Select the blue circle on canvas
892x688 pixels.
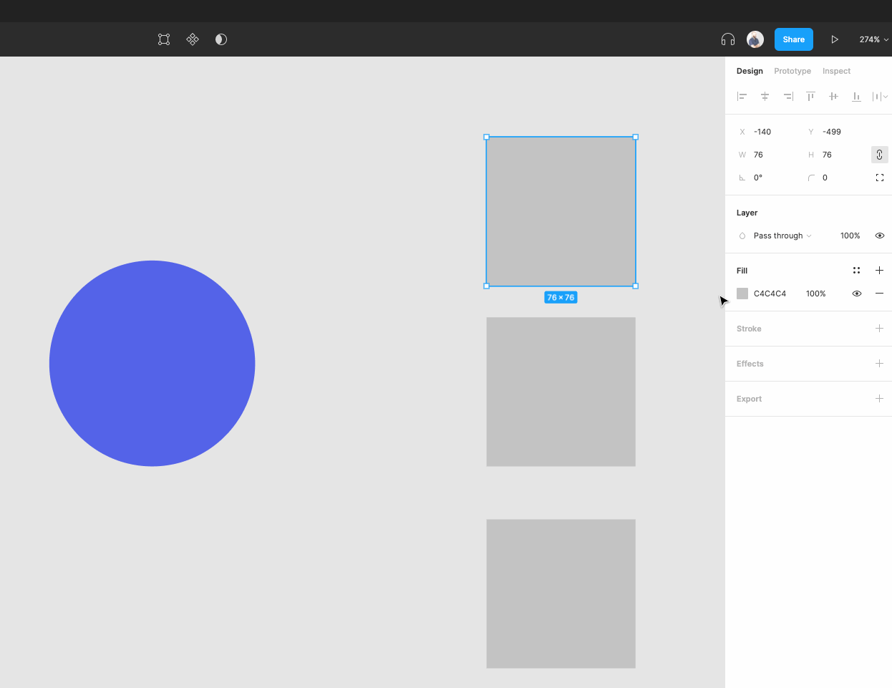point(152,364)
